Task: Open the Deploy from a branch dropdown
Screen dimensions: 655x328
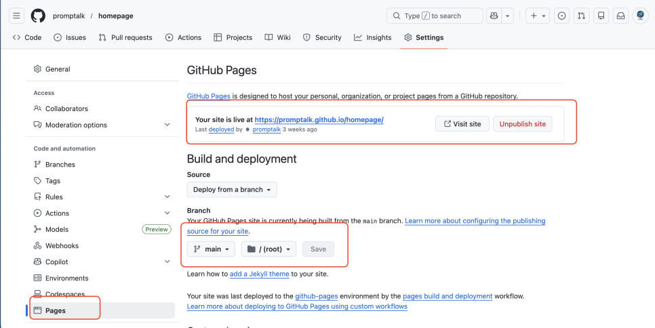Action: pos(232,190)
